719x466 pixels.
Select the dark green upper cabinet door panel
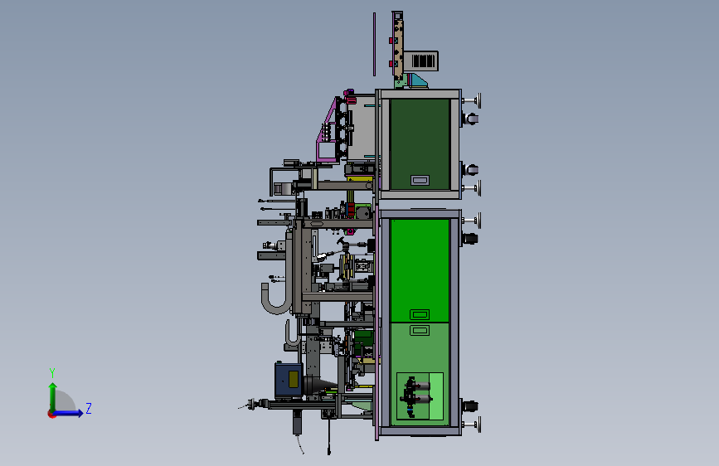(420, 143)
